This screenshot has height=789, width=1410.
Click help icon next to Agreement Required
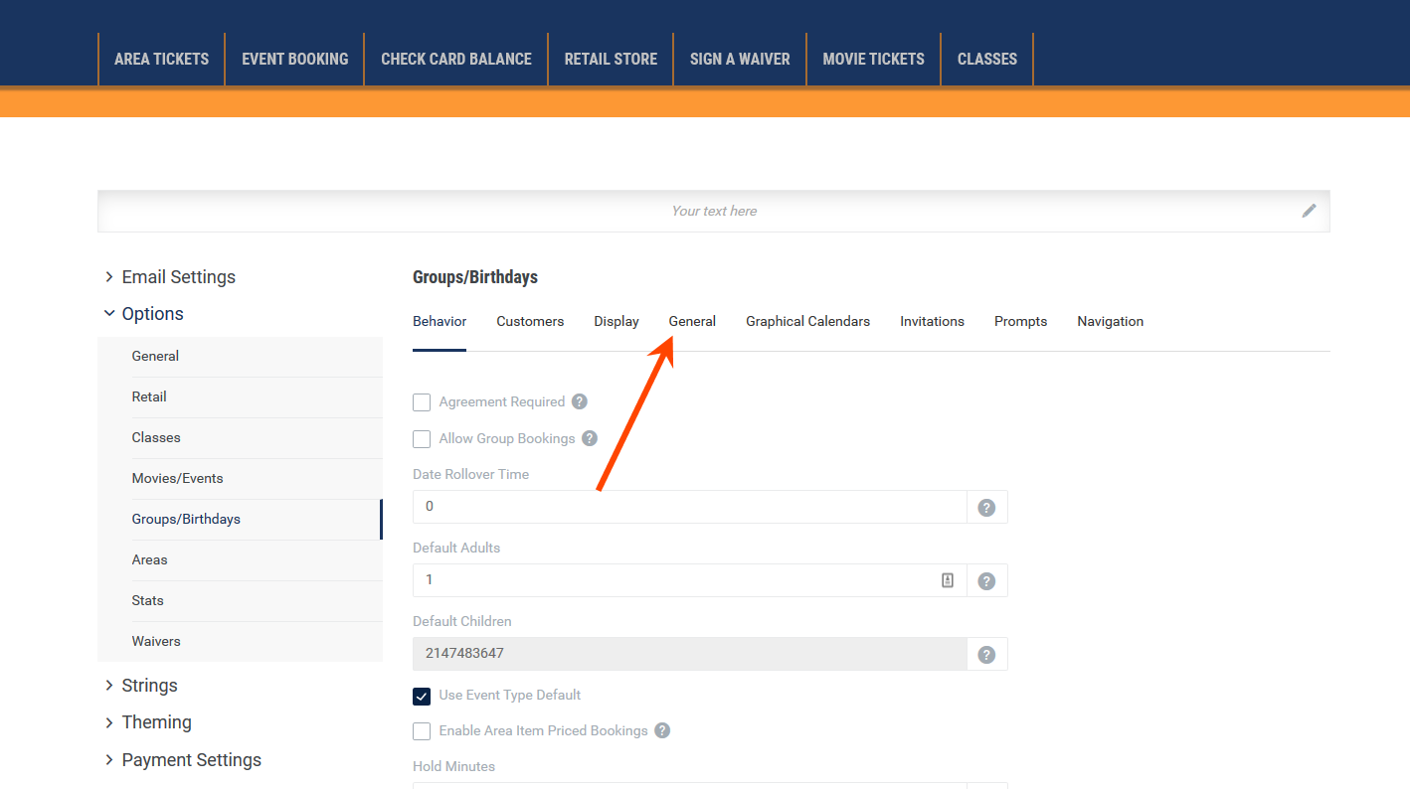point(580,402)
